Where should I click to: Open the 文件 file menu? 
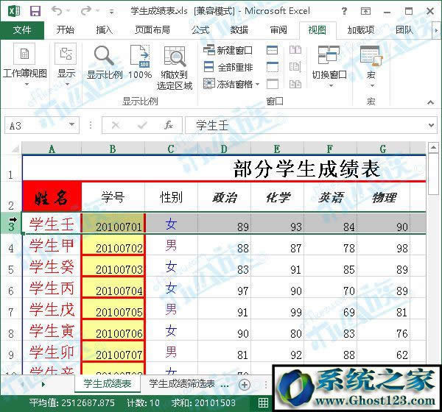(22, 30)
